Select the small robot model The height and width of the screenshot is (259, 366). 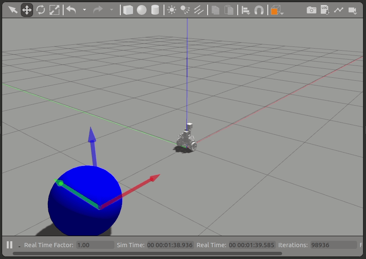187,138
